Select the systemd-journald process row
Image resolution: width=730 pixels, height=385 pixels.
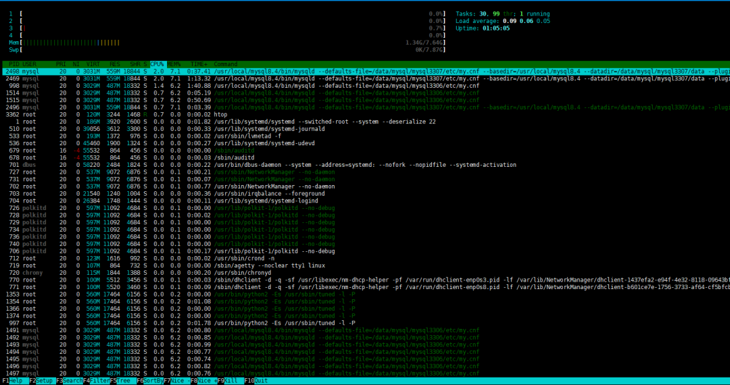(x=365, y=129)
